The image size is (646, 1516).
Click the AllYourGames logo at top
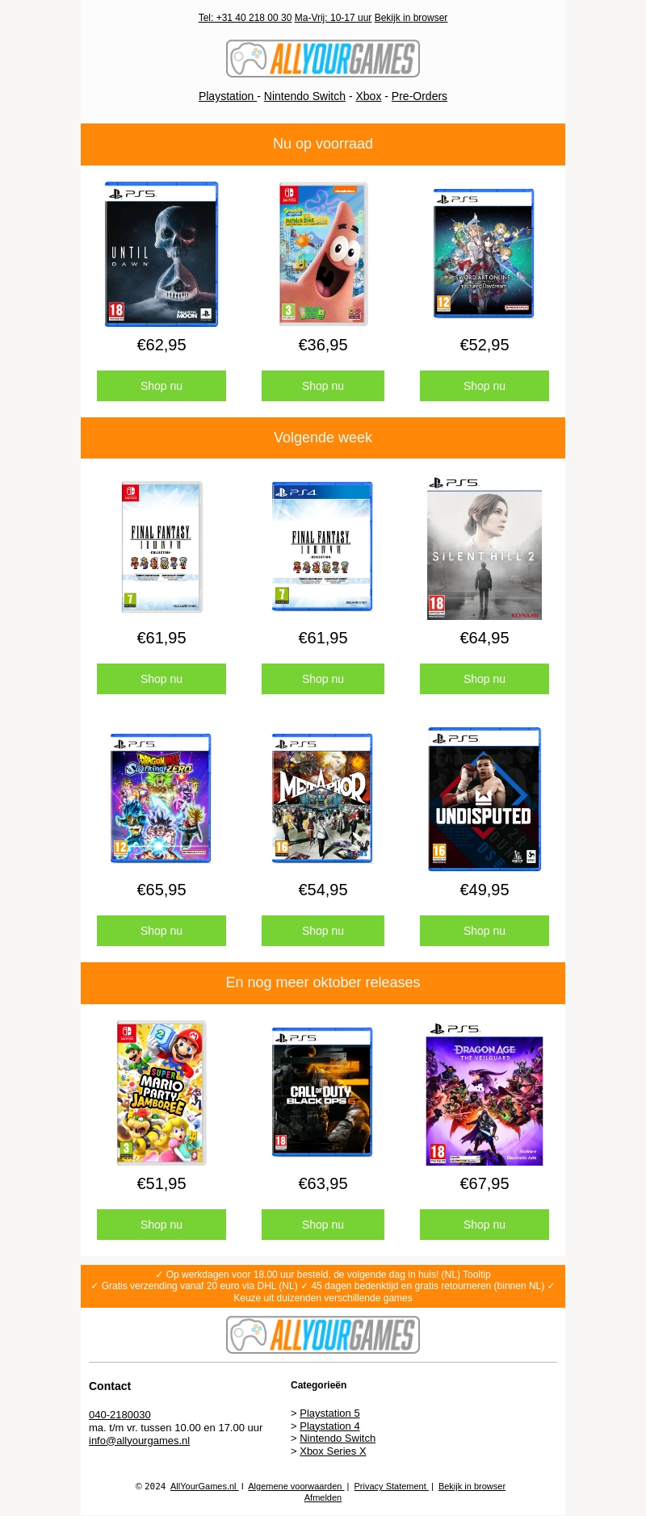click(x=323, y=59)
